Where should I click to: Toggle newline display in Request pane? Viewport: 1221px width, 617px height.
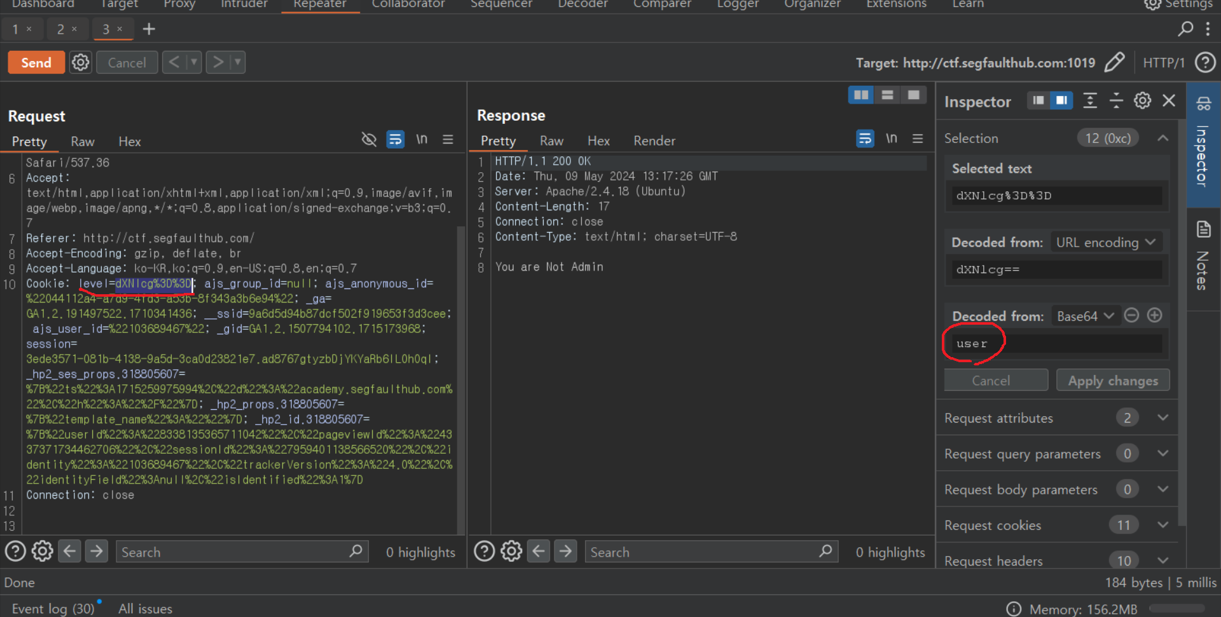click(x=422, y=139)
